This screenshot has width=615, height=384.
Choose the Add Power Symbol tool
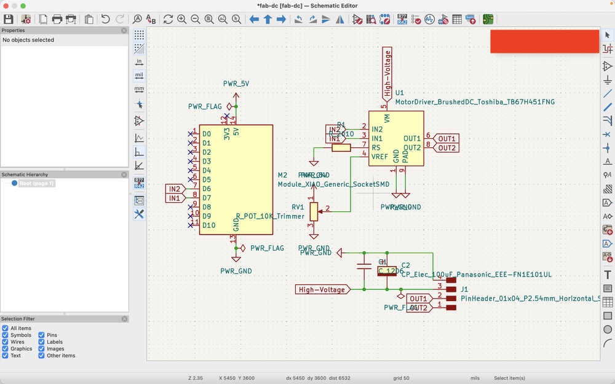click(608, 80)
